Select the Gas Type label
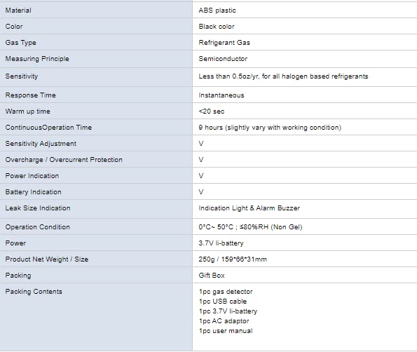Viewport: 417px width, 352px height. 21,43
